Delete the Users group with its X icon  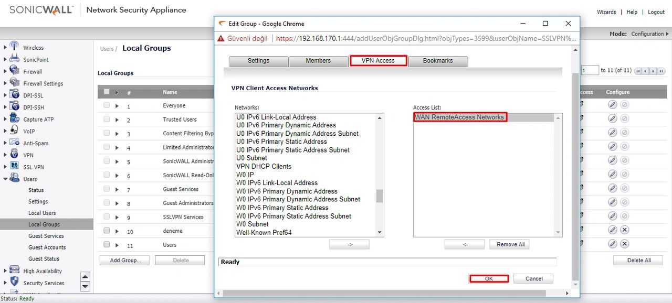coord(624,244)
